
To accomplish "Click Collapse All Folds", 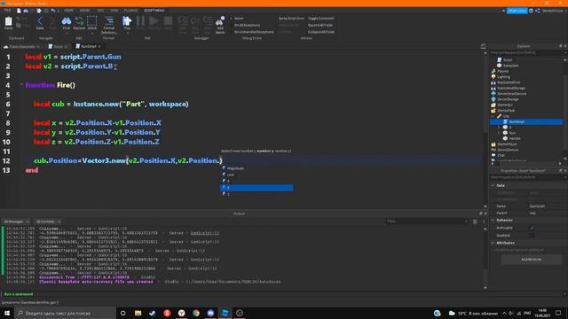I will (321, 32).
